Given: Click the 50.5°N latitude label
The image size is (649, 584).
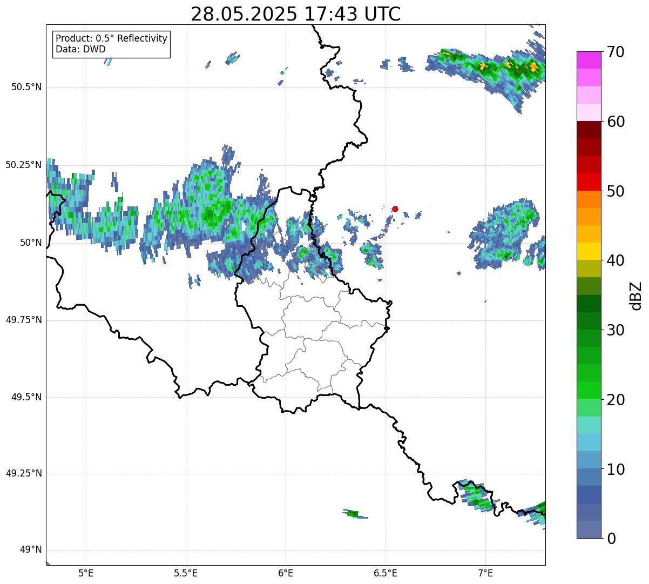Looking at the screenshot, I should click(26, 87).
